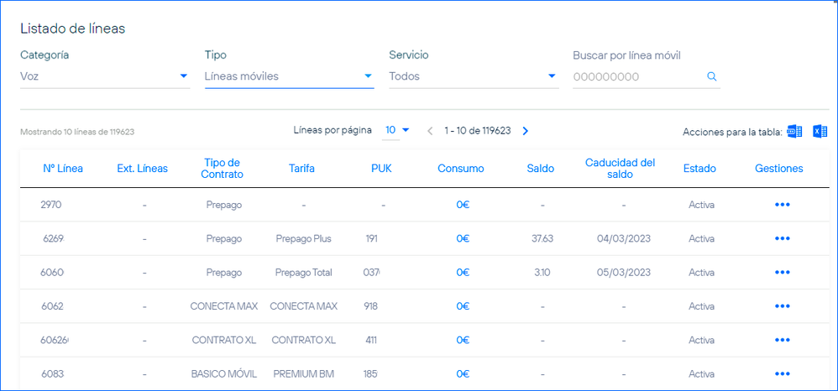Change Líneas por página selector
This screenshot has width=838, height=391.
(x=397, y=130)
